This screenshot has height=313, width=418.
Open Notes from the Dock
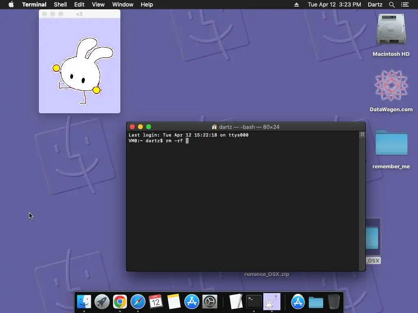pos(174,302)
